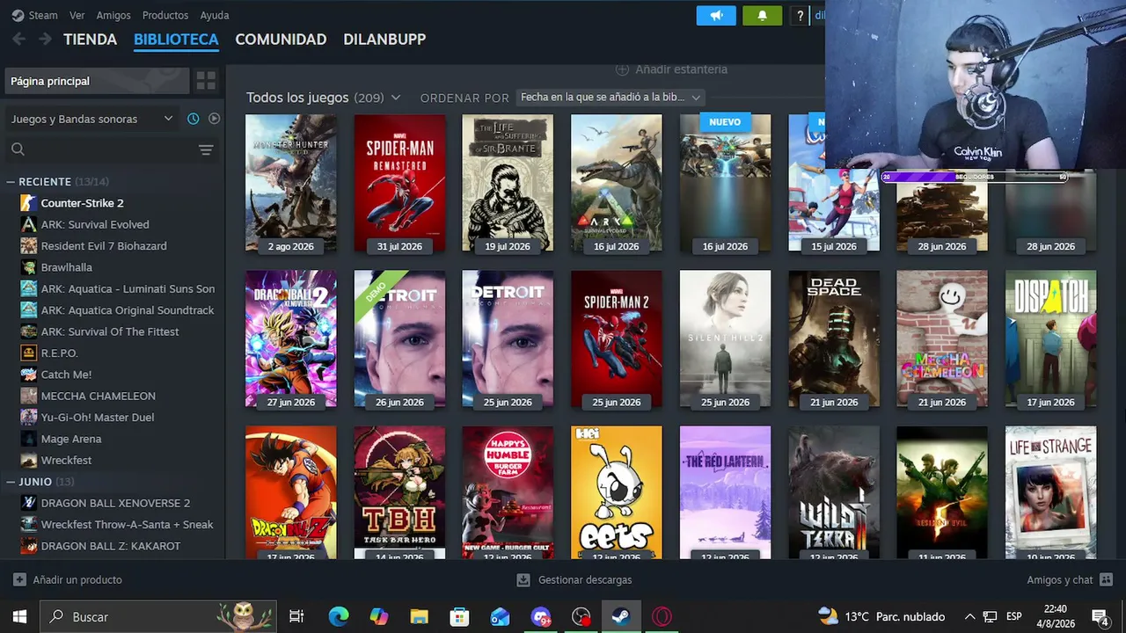Viewport: 1126px width, 633px height.
Task: Go back with the back arrow
Action: coord(18,39)
